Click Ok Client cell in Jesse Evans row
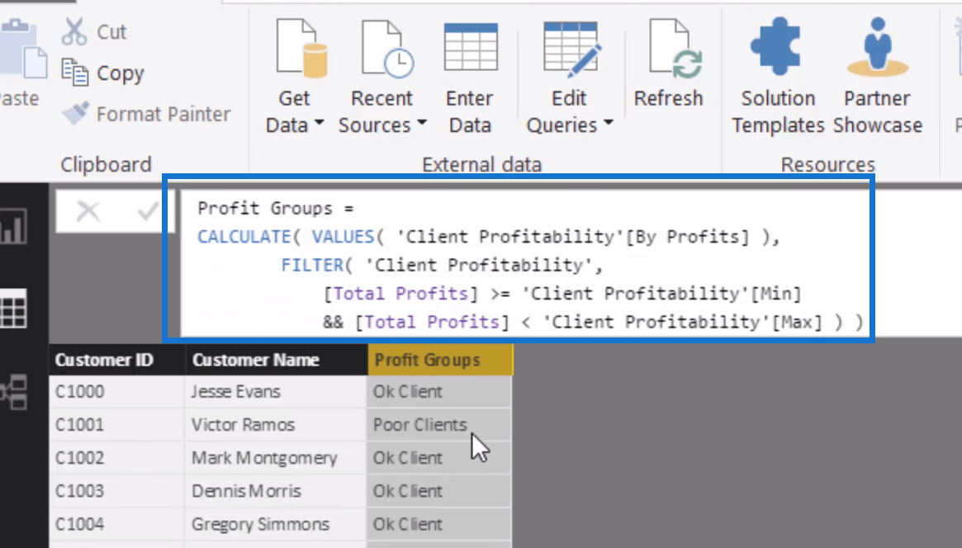 point(439,392)
